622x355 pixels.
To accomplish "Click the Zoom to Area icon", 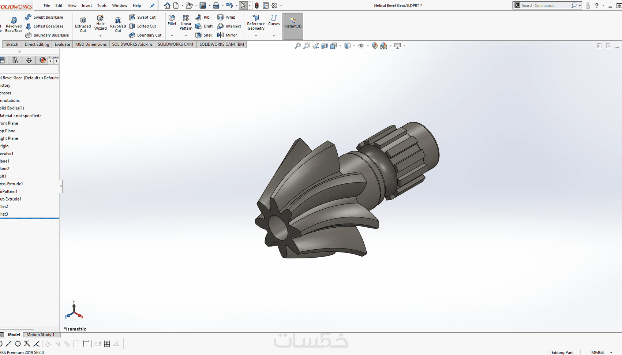I will click(307, 46).
